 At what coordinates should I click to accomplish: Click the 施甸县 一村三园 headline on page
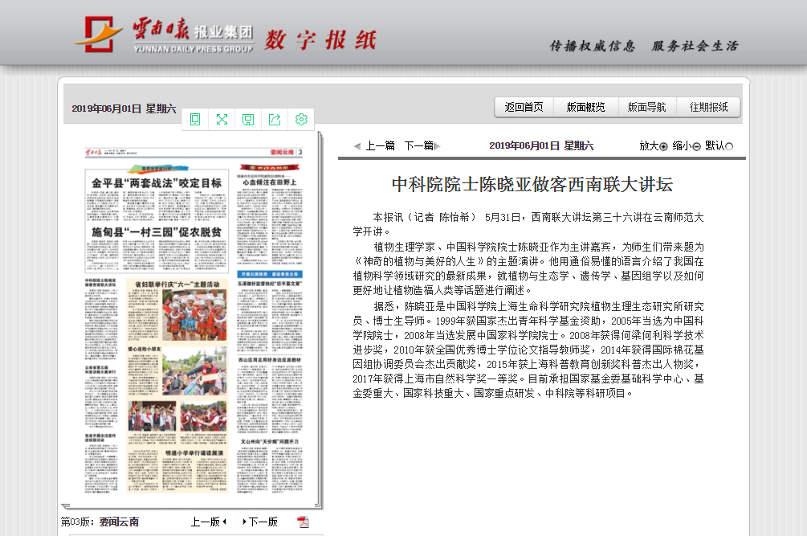[156, 233]
